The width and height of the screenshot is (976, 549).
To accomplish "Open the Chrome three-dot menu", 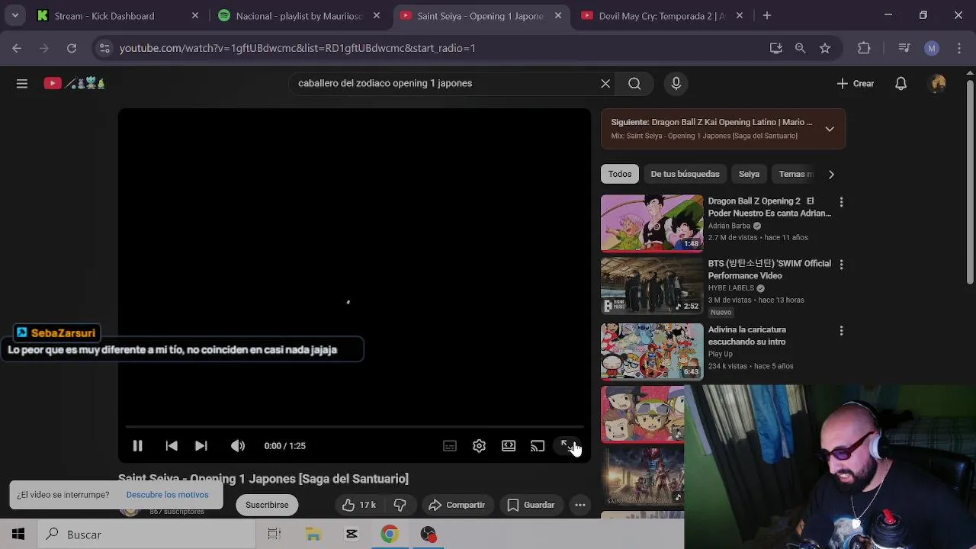I will [x=958, y=48].
